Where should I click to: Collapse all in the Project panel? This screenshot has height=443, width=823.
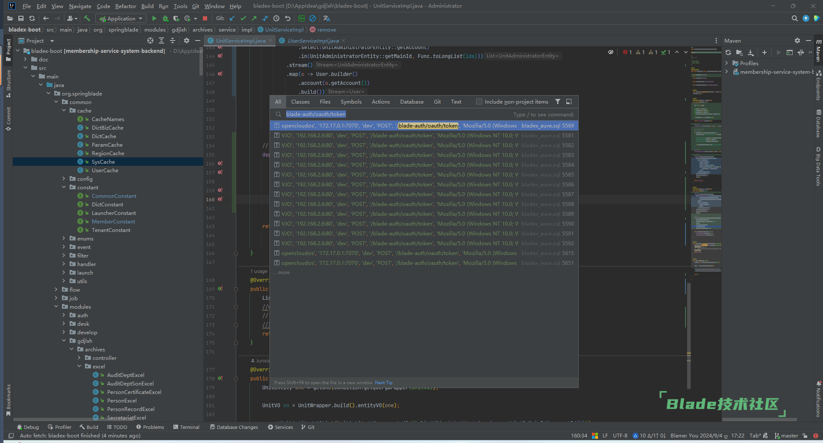click(x=173, y=41)
